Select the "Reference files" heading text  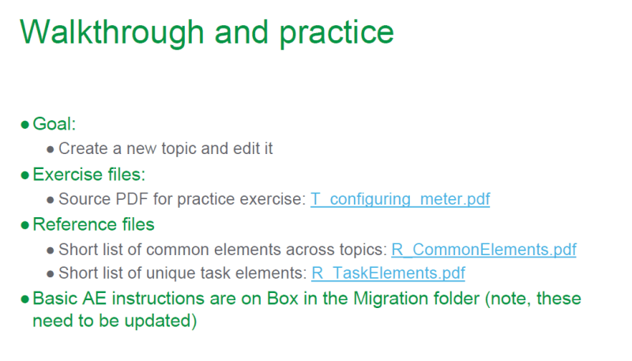(x=93, y=224)
